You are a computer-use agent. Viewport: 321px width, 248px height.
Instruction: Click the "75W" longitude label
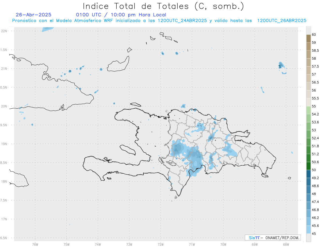(67, 245)
